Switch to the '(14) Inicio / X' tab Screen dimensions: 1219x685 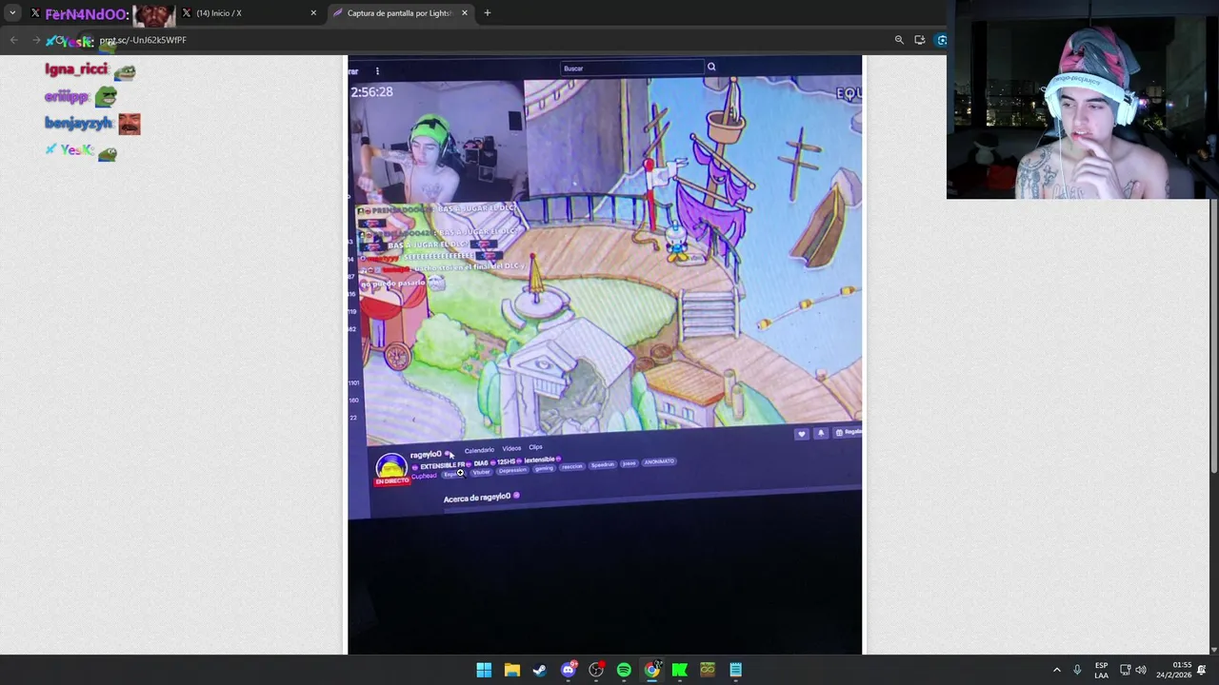tap(248, 13)
